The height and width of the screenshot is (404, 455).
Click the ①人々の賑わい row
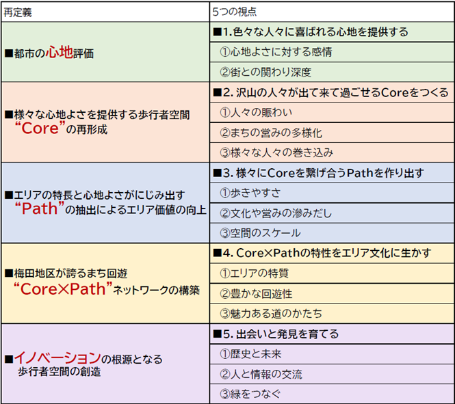pyautogui.click(x=331, y=112)
